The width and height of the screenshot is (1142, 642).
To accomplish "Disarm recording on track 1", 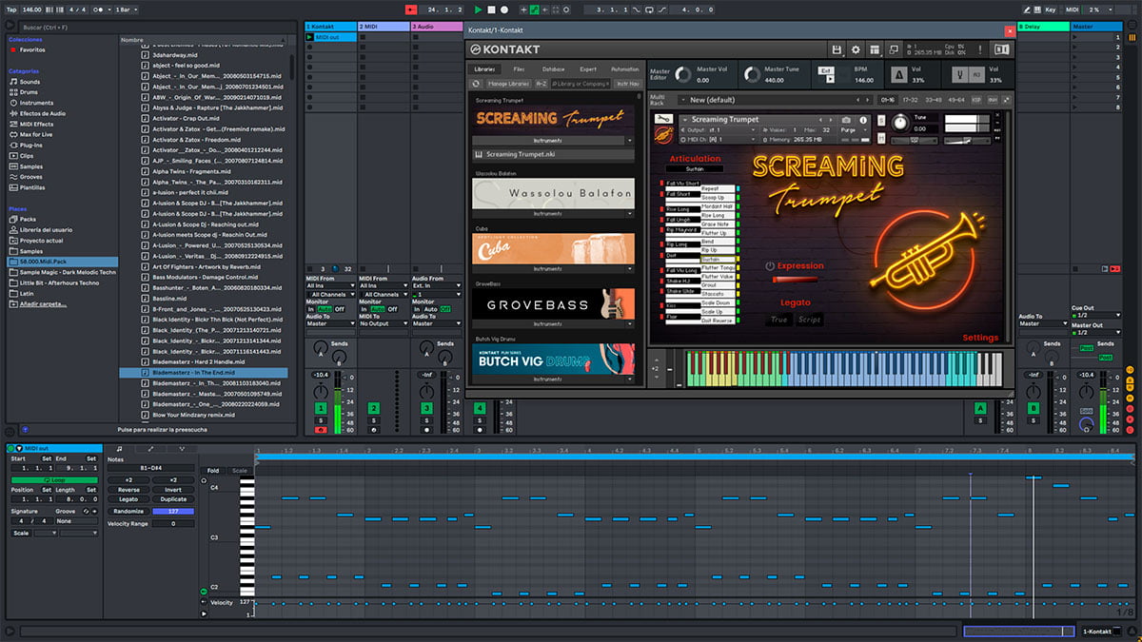I will pyautogui.click(x=321, y=430).
